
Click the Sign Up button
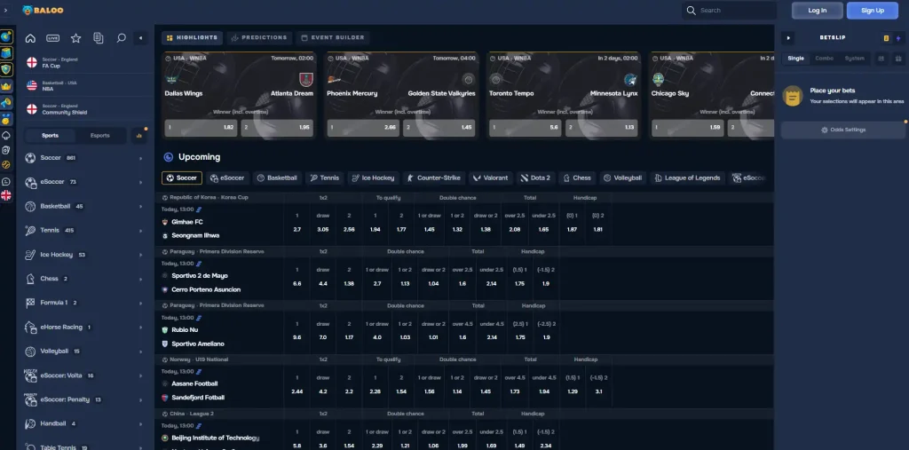[873, 11]
